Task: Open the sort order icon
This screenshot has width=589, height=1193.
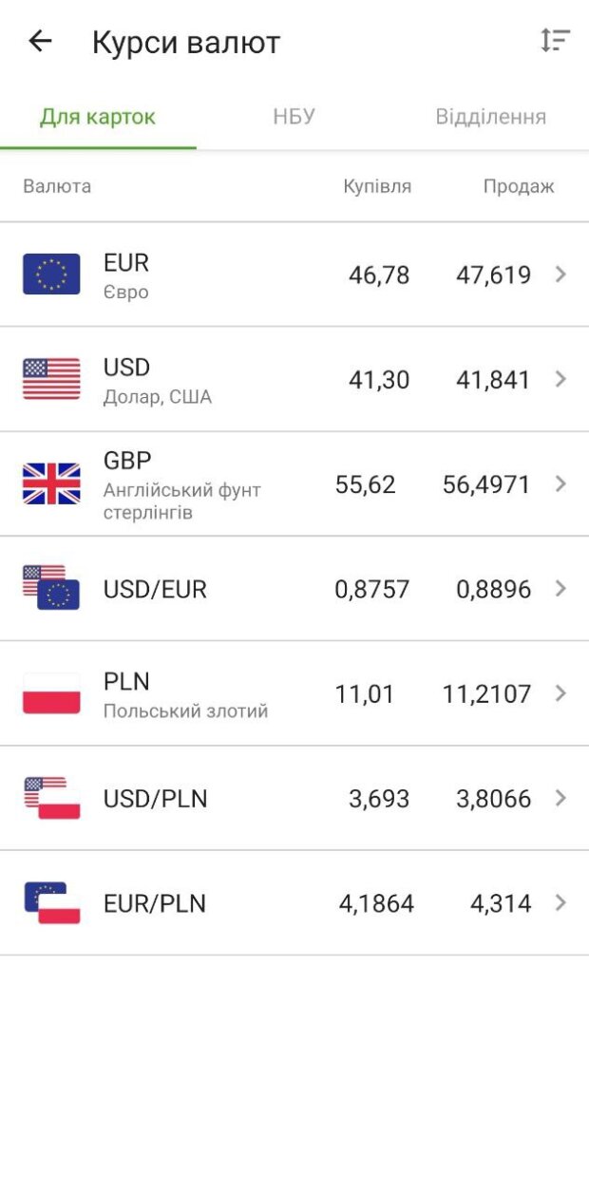Action: point(555,40)
